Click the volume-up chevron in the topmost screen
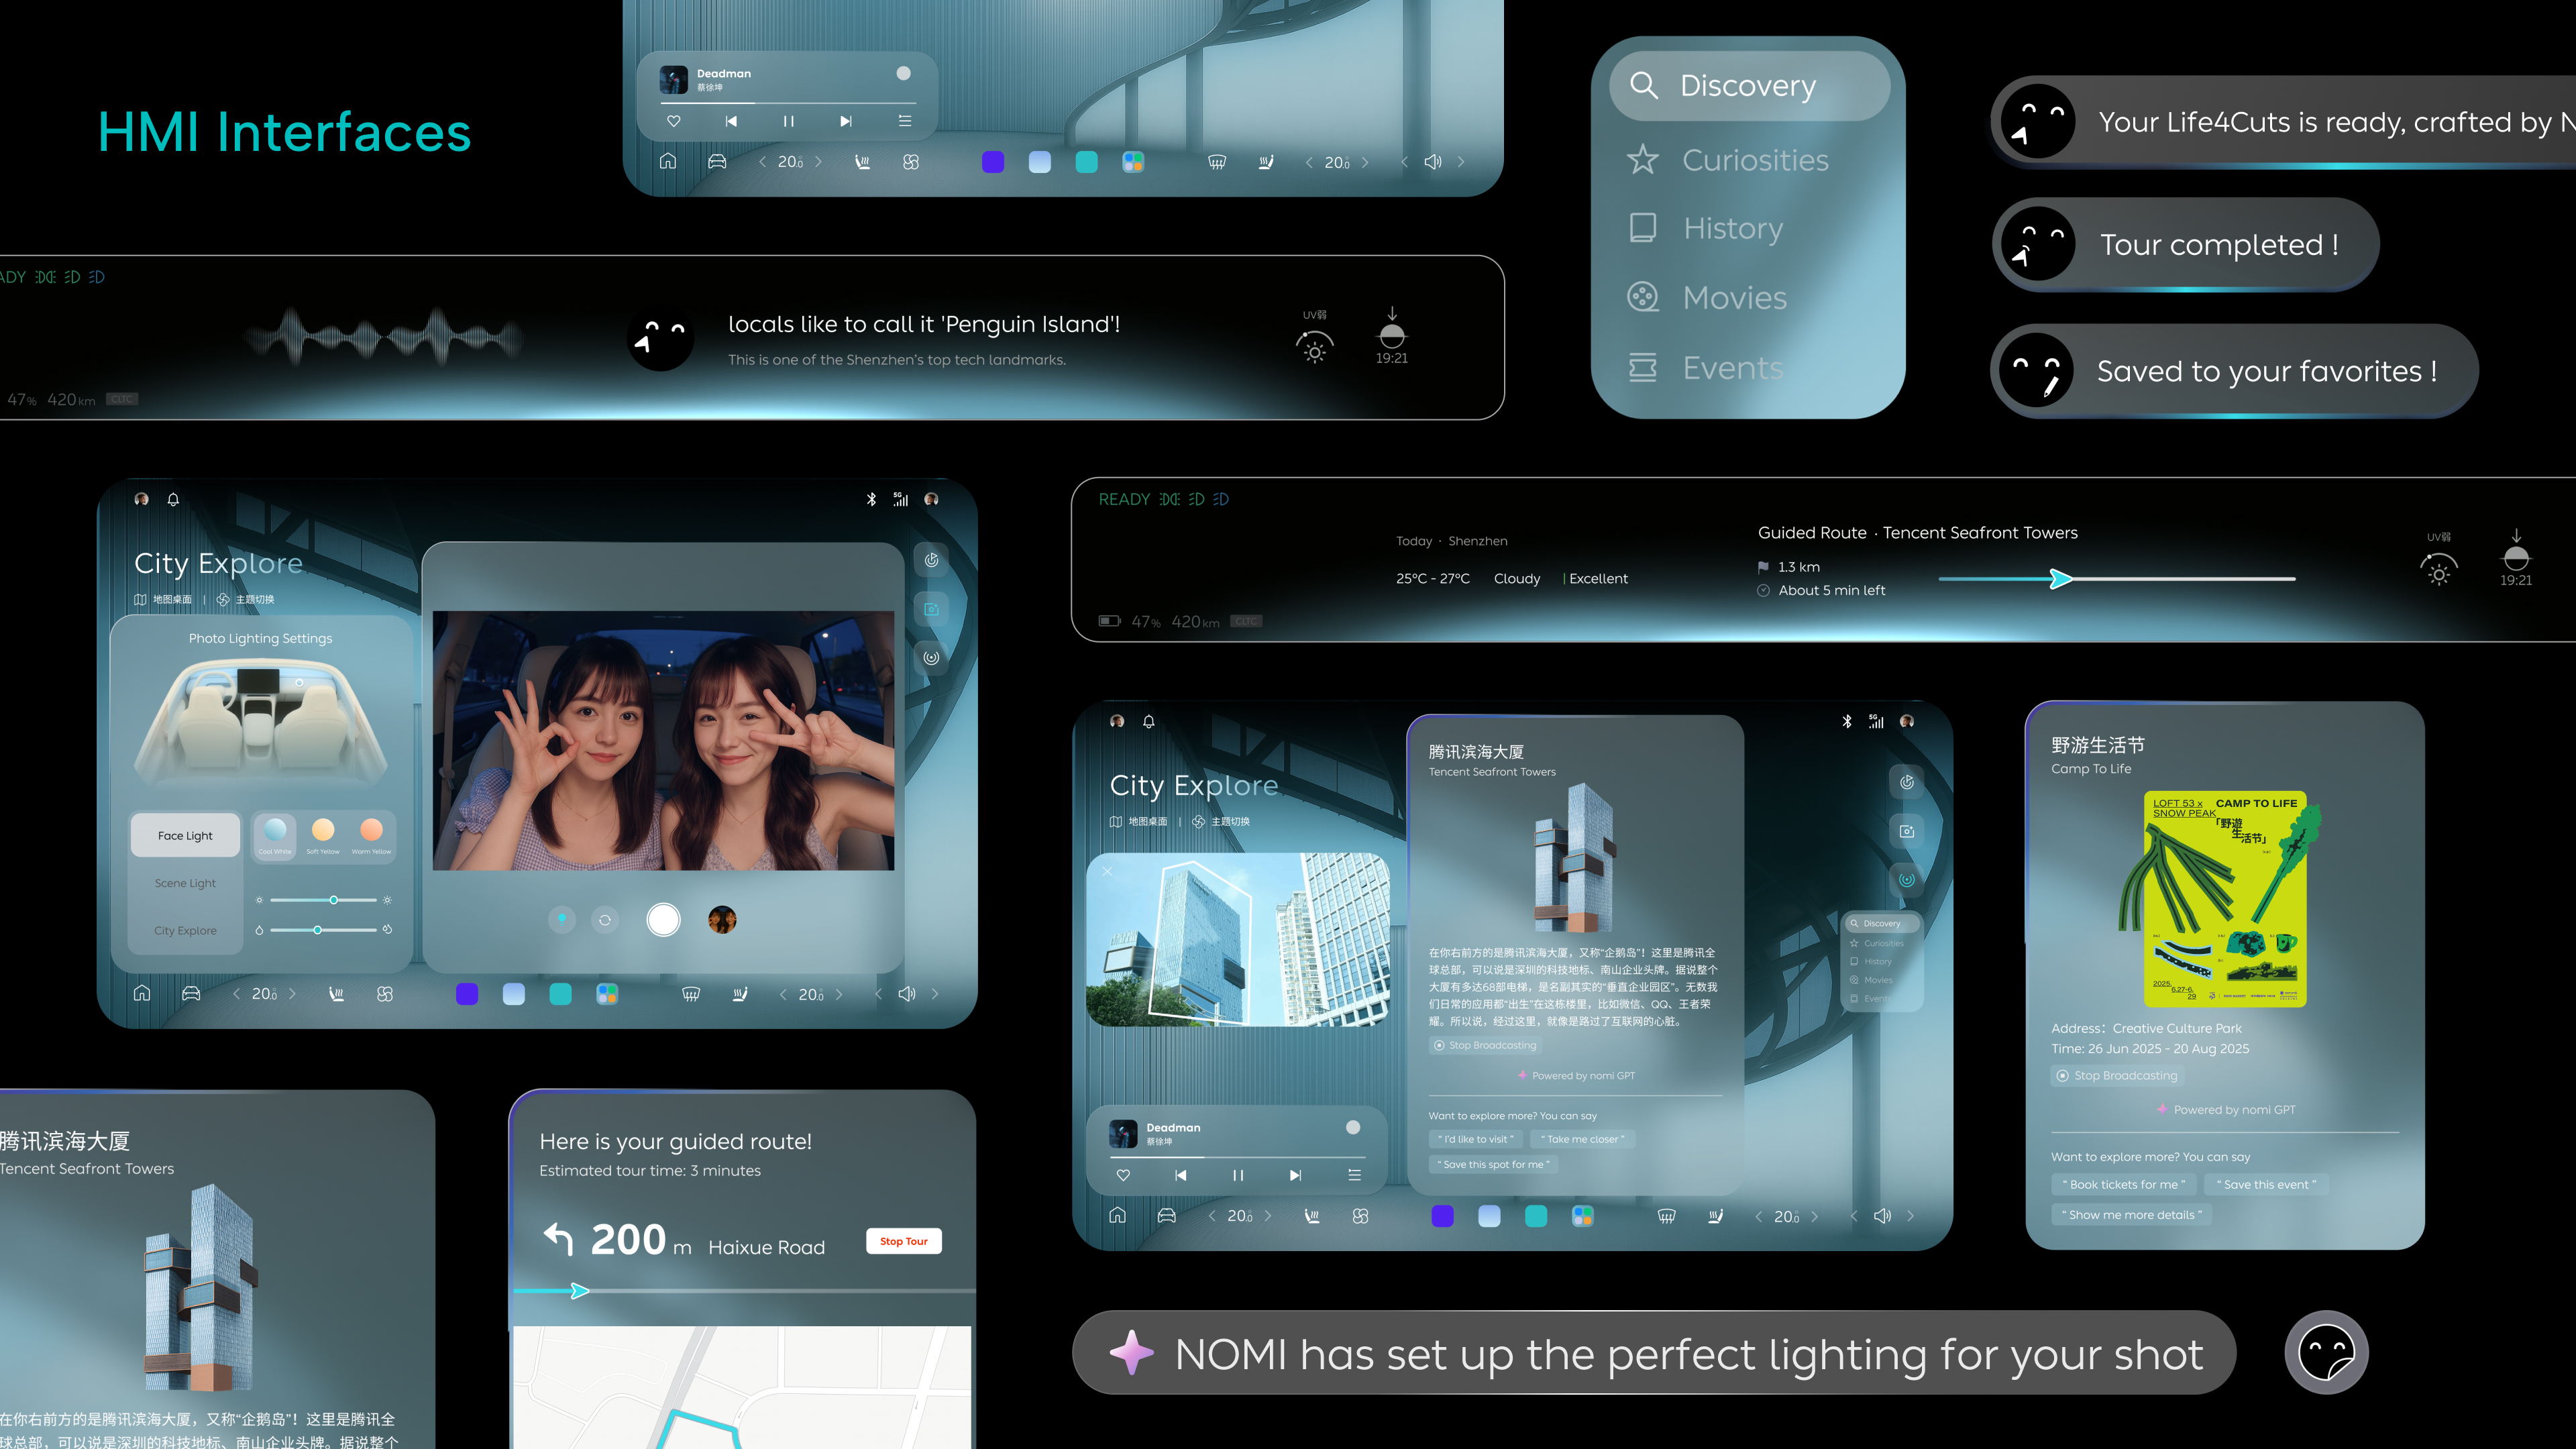This screenshot has height=1449, width=2576. [x=1461, y=162]
